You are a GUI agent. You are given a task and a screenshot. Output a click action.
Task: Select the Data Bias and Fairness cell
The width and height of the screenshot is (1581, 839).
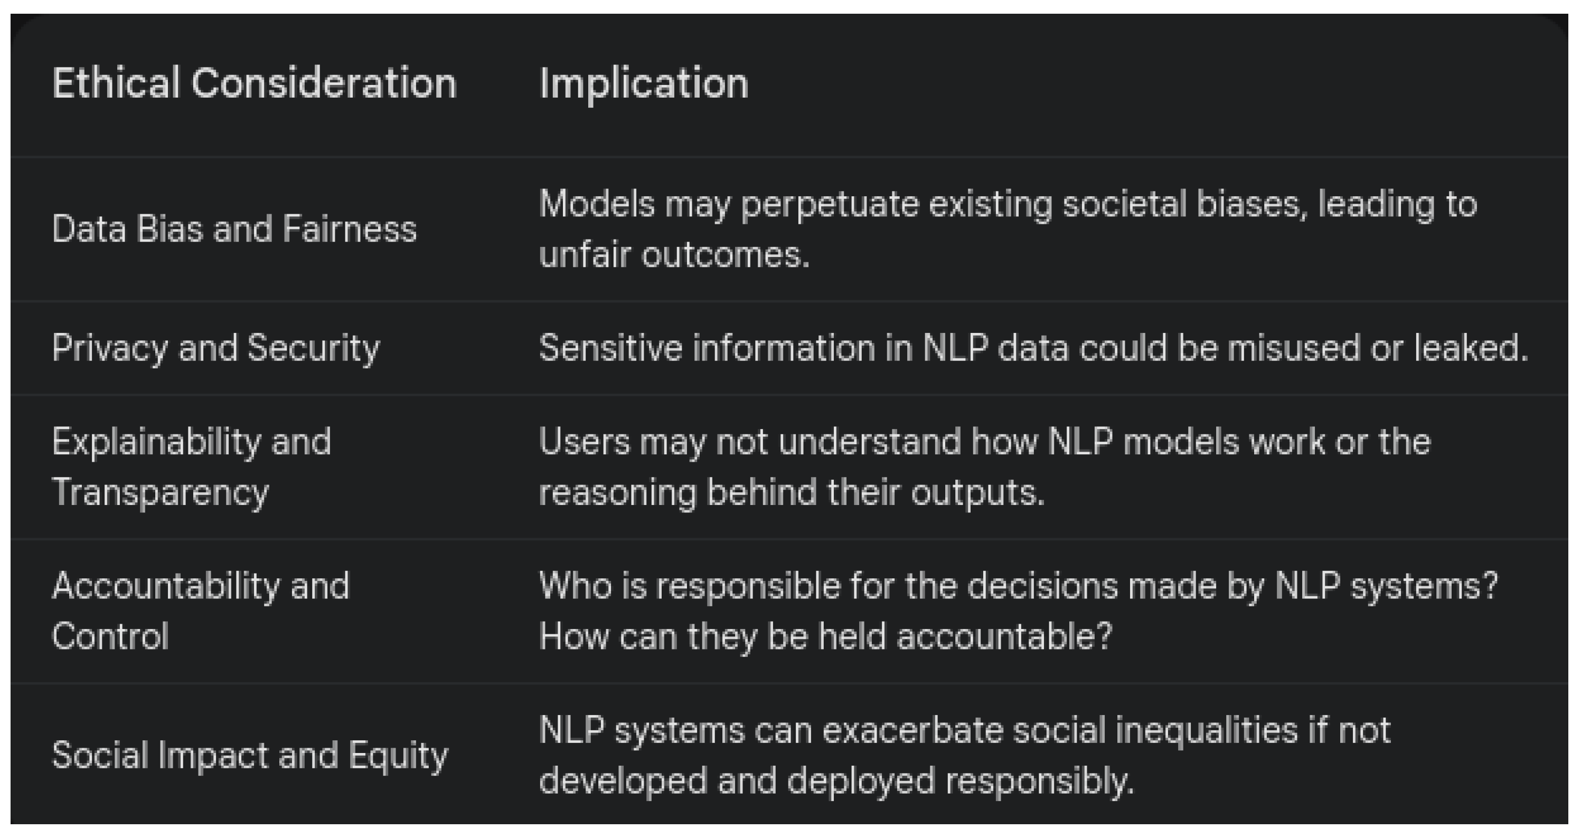[234, 230]
